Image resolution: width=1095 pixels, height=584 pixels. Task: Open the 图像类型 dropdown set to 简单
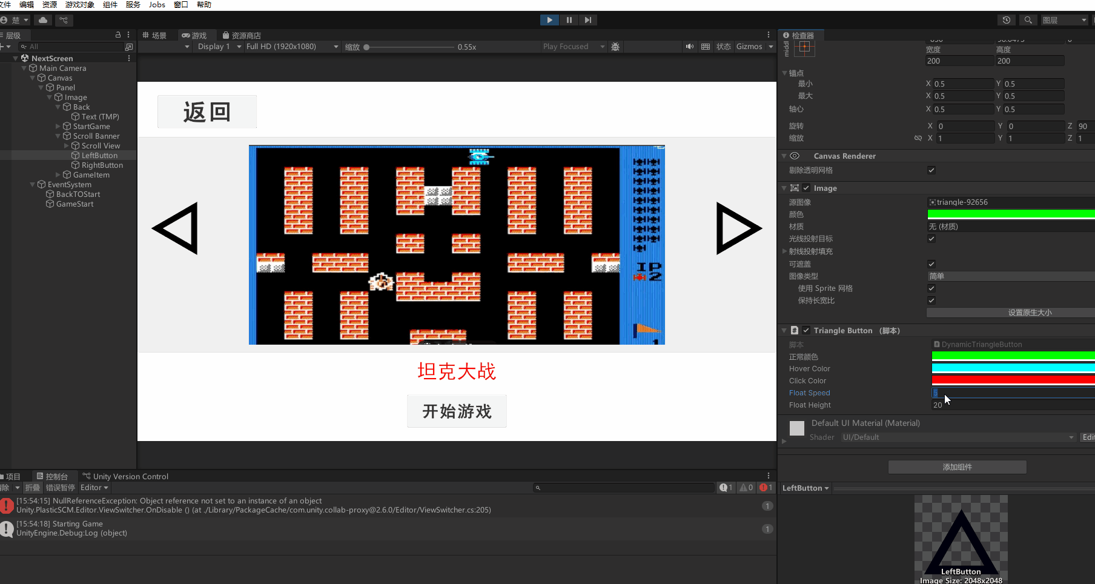[x=1011, y=276]
